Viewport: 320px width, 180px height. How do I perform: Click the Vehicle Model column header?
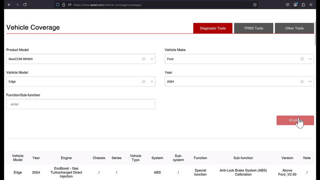[18, 158]
